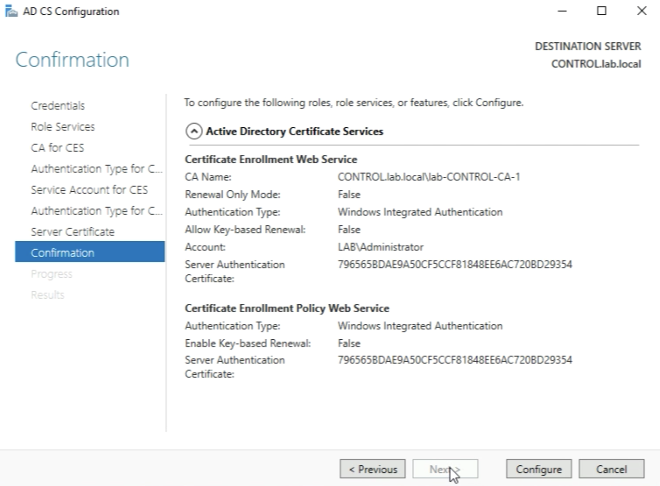Select the CA for CES step
This screenshot has width=660, height=486.
[57, 148]
